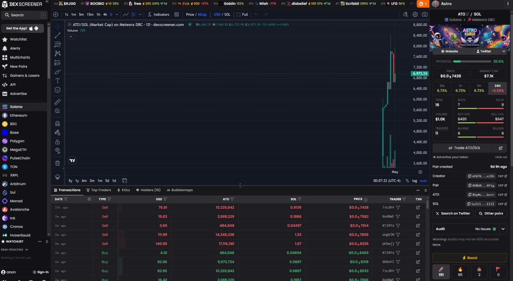This screenshot has height=281, width=513.
Task: Open the Holders (16) tab
Action: coord(148,190)
